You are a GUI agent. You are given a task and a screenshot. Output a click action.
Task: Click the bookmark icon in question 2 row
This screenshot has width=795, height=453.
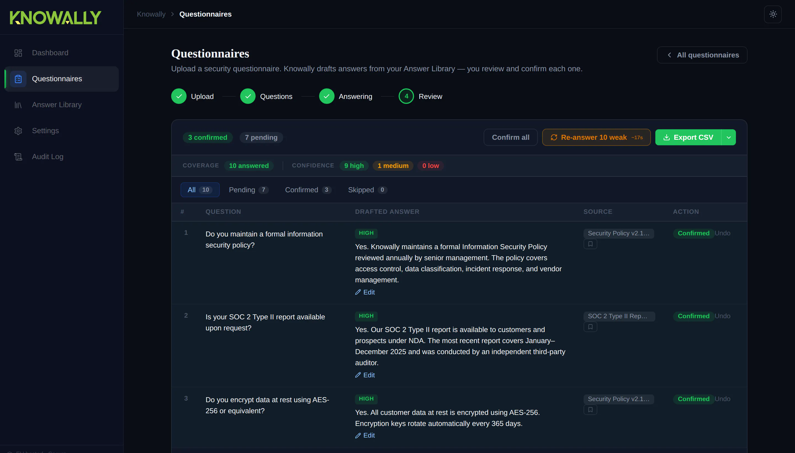point(590,327)
